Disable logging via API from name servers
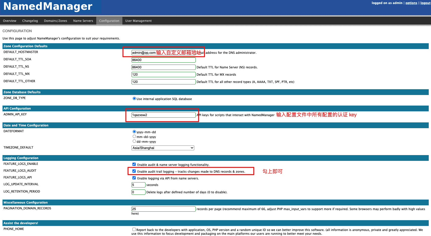431x236 pixels. [134, 178]
